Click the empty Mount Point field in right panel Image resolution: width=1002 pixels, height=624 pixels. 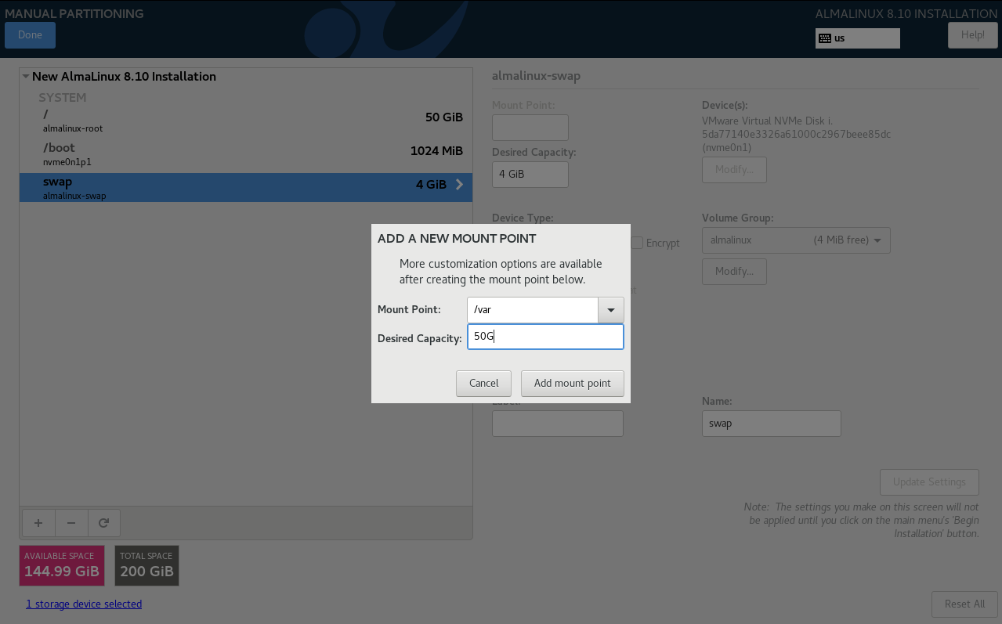pyautogui.click(x=530, y=128)
